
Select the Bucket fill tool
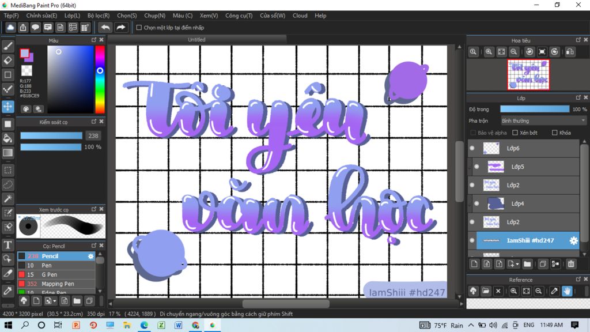tap(8, 138)
